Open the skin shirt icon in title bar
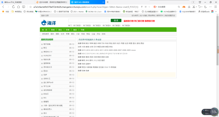The height and width of the screenshot is (117, 219). click(200, 2)
